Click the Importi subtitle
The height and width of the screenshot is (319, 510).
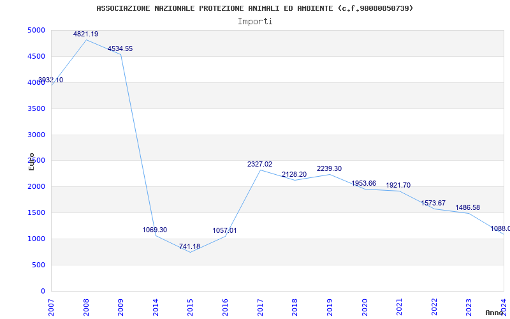click(255, 22)
